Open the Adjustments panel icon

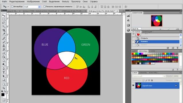point(128,20)
